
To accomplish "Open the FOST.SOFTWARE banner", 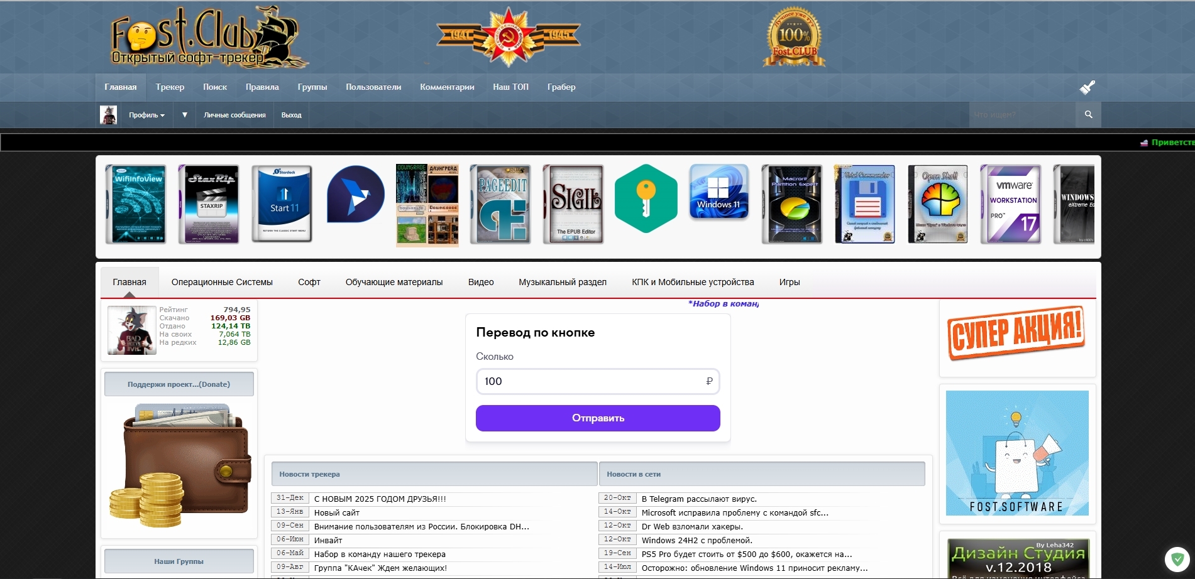I will pyautogui.click(x=1017, y=453).
